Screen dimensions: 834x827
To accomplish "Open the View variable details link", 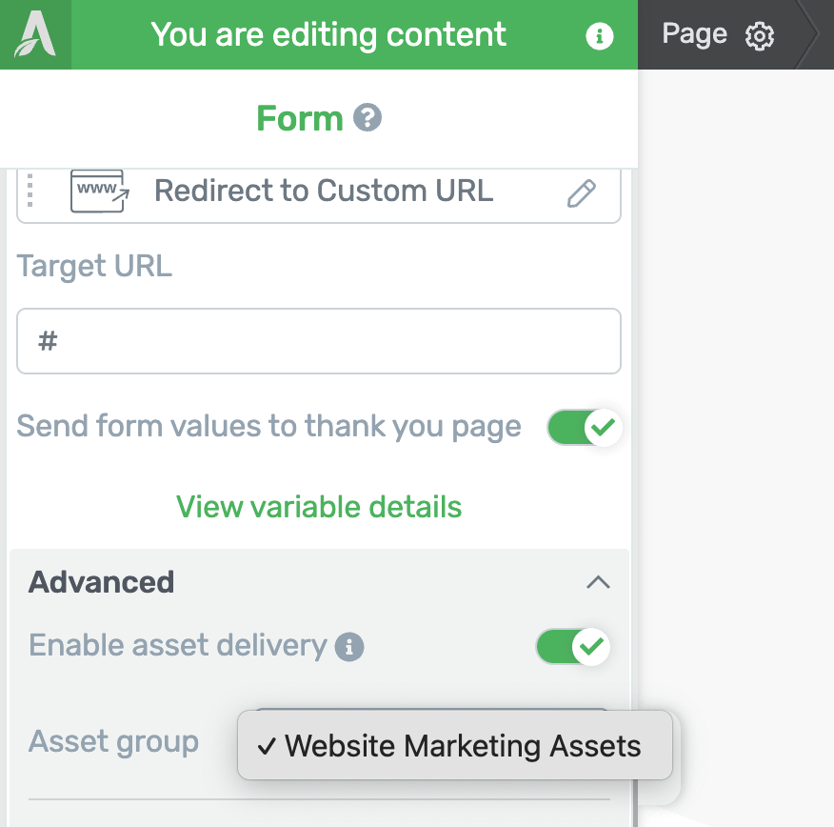I will (x=319, y=507).
